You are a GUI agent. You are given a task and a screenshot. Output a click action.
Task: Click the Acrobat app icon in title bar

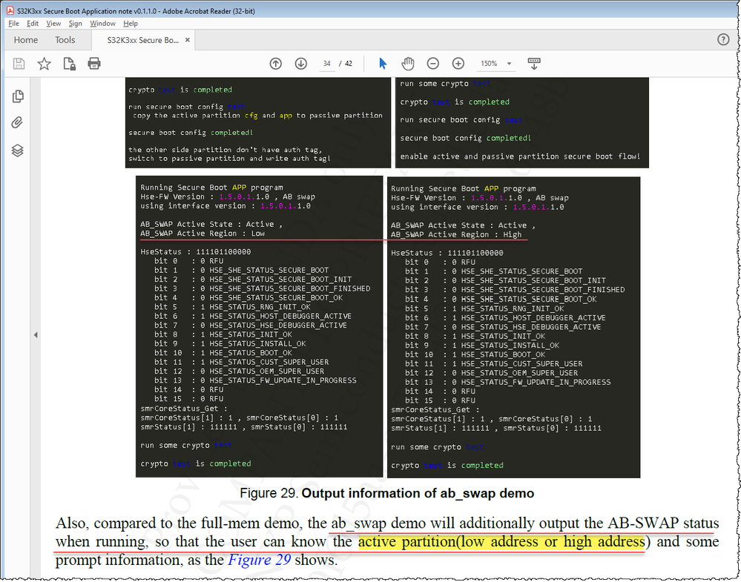pos(10,10)
